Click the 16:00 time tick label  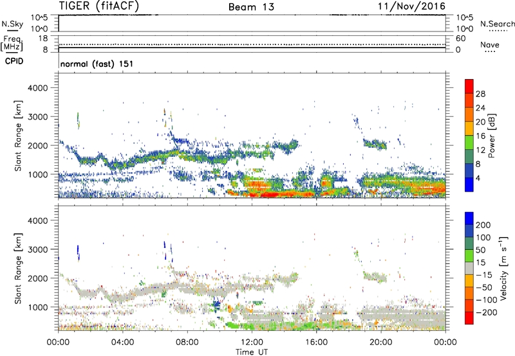(316, 343)
